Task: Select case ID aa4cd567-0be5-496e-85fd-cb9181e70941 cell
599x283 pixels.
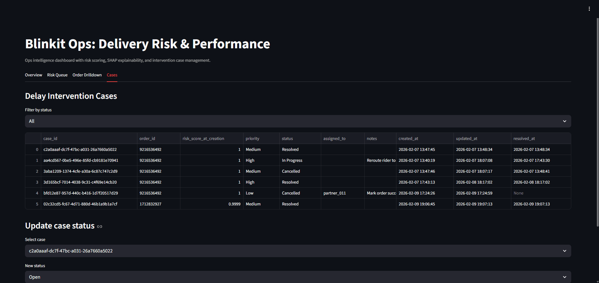Action: pos(89,160)
